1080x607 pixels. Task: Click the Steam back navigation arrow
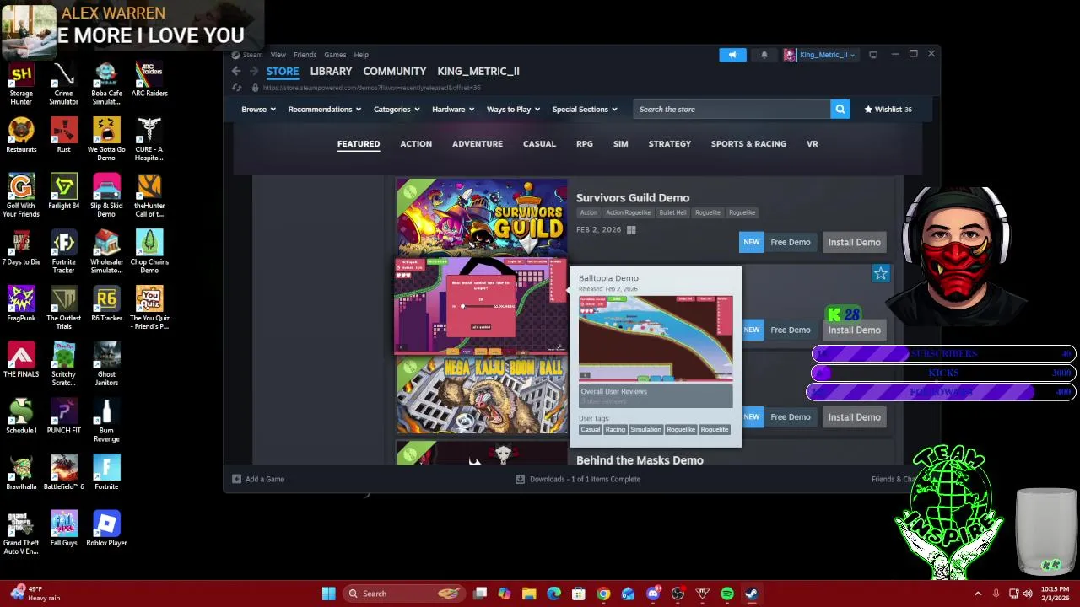(x=236, y=72)
